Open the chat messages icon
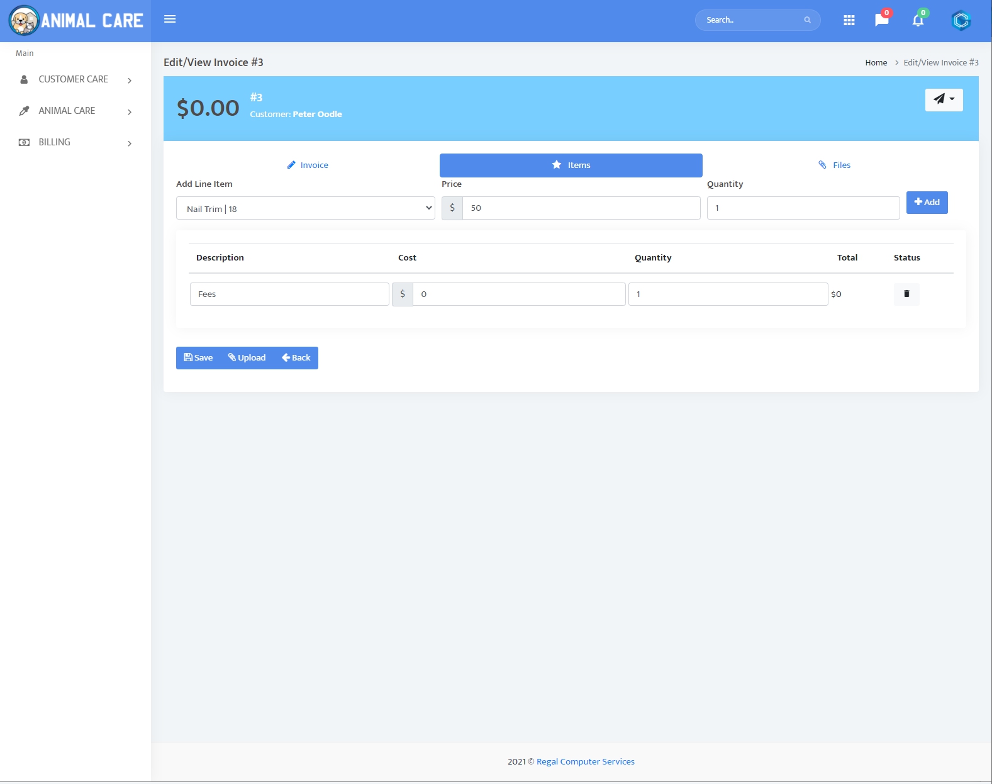This screenshot has height=784, width=992. tap(882, 20)
